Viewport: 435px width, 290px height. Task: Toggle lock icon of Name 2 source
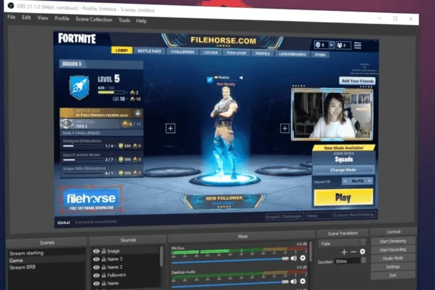point(104,267)
